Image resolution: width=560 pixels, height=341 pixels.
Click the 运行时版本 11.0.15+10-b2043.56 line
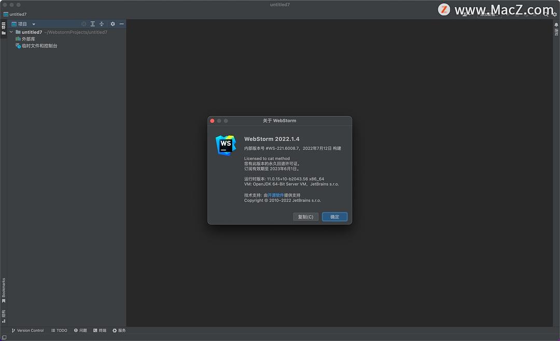[x=284, y=179]
